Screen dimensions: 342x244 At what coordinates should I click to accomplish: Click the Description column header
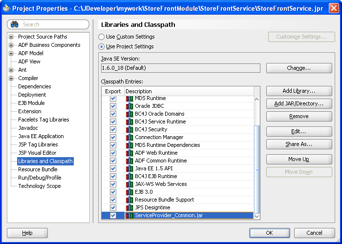[190, 91]
